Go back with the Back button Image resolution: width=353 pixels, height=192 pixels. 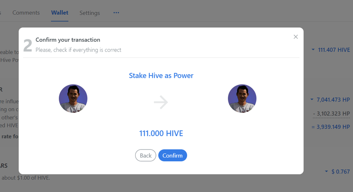pyautogui.click(x=145, y=155)
